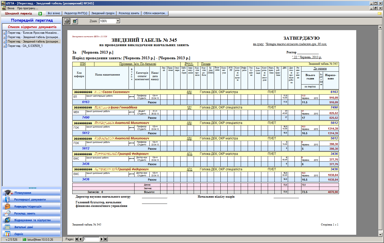Click the yellow icon at far right of tab bar
The image size is (384, 243).
pos(379,13)
